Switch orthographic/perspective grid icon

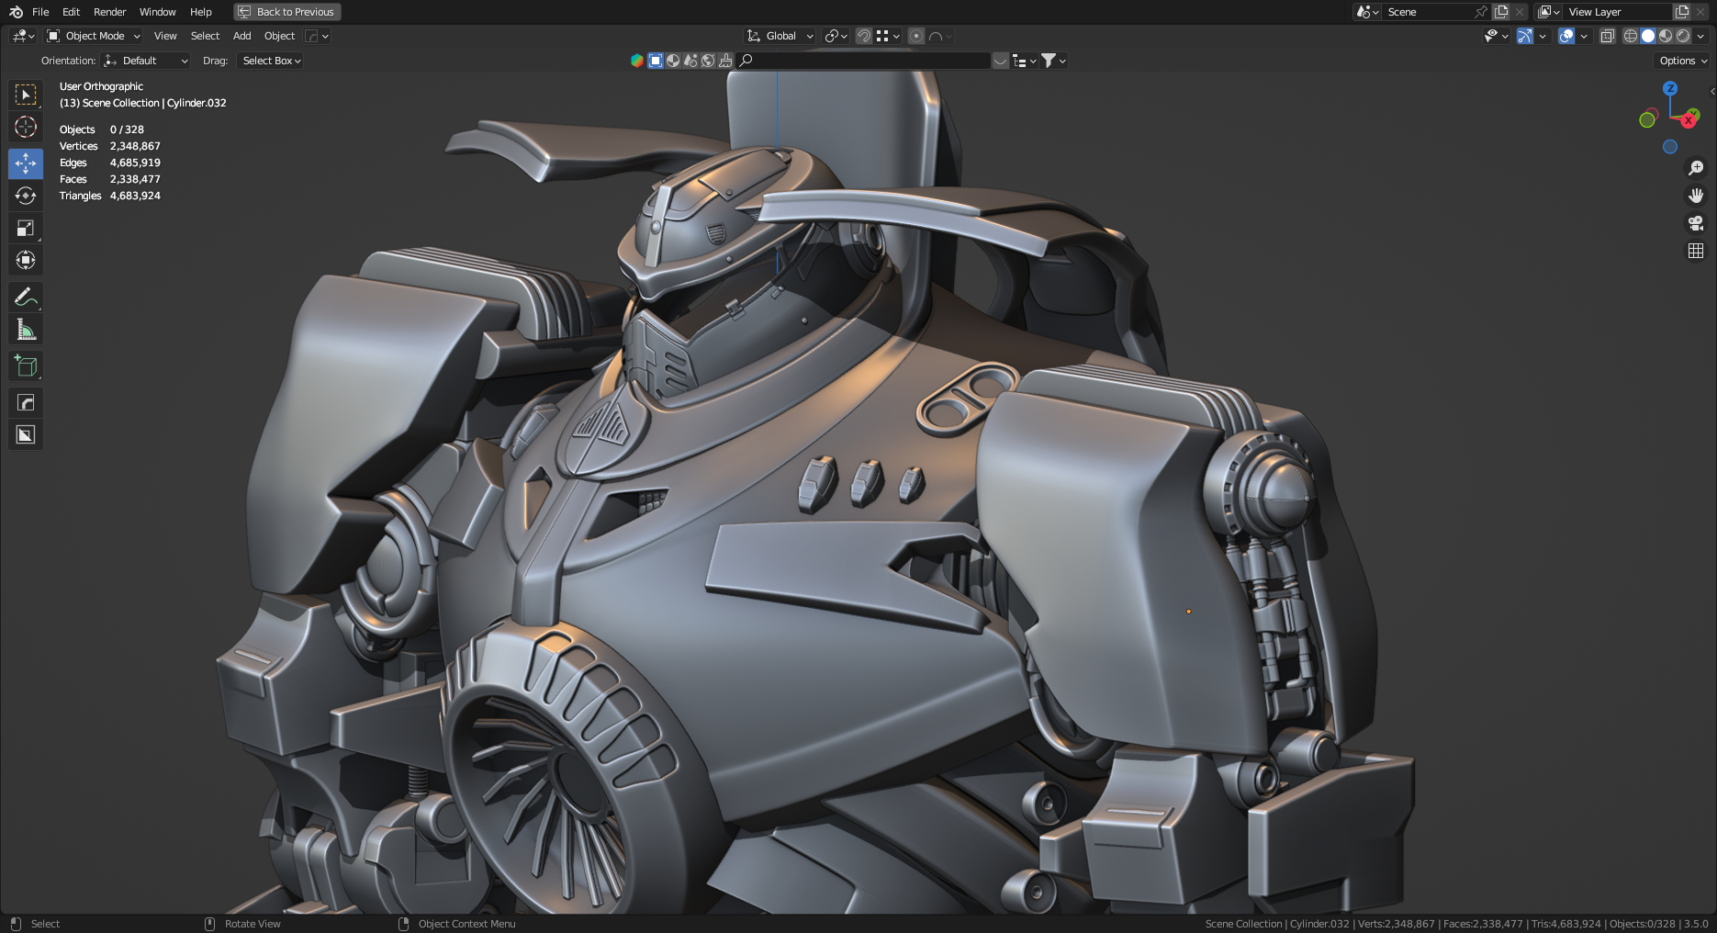[x=1696, y=251]
